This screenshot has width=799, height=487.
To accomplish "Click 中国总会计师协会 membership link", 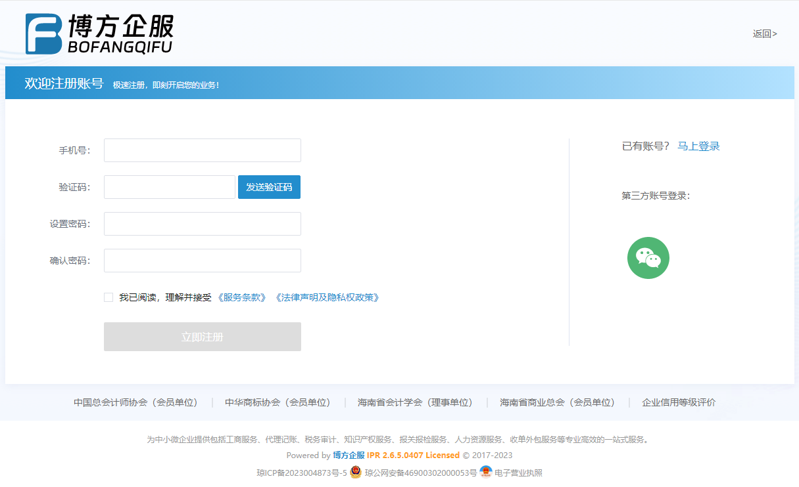I will click(135, 402).
